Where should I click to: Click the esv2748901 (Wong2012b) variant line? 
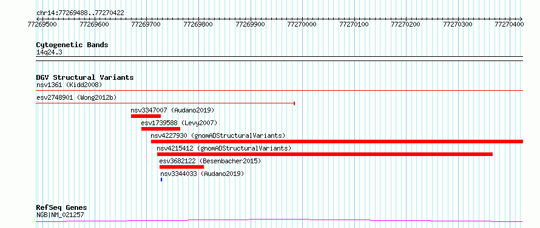point(165,103)
